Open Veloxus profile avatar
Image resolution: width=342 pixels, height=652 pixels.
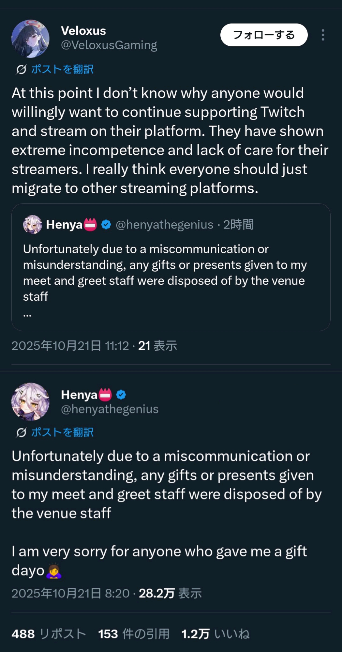[x=30, y=39]
